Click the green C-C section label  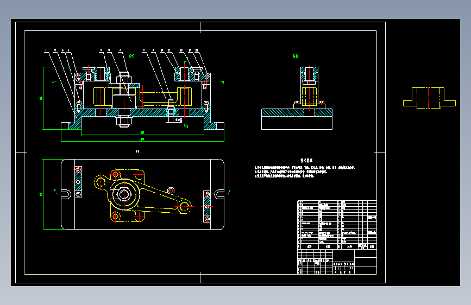[x=131, y=56]
